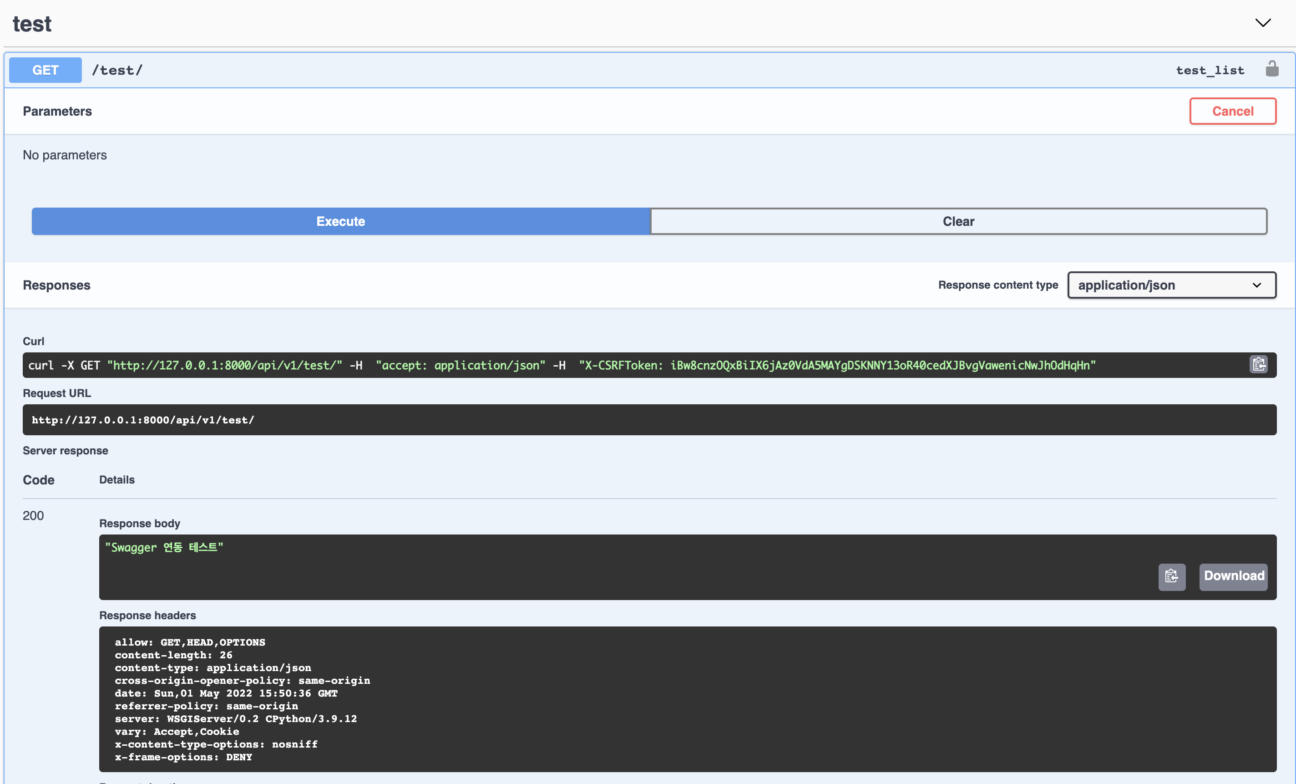Click the authorization lock icon for test_list
The width and height of the screenshot is (1296, 784).
point(1271,69)
